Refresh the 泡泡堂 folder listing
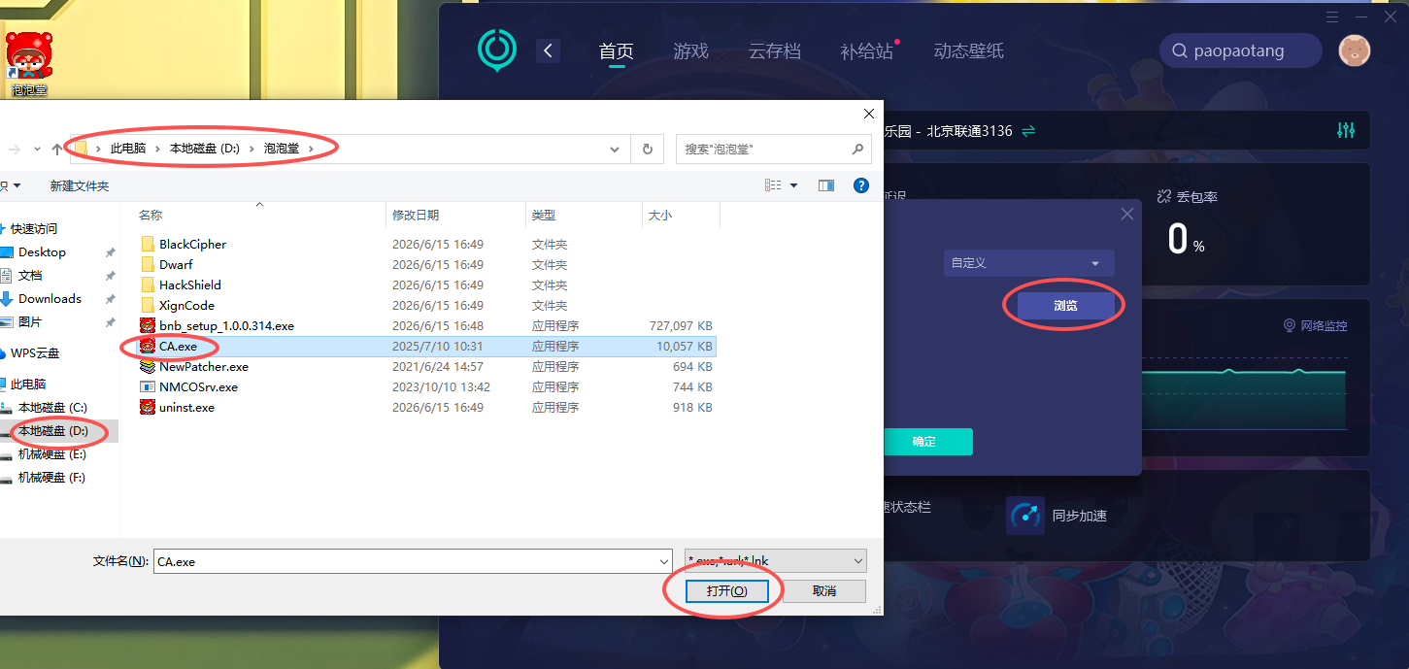Image resolution: width=1409 pixels, height=669 pixels. tap(648, 149)
